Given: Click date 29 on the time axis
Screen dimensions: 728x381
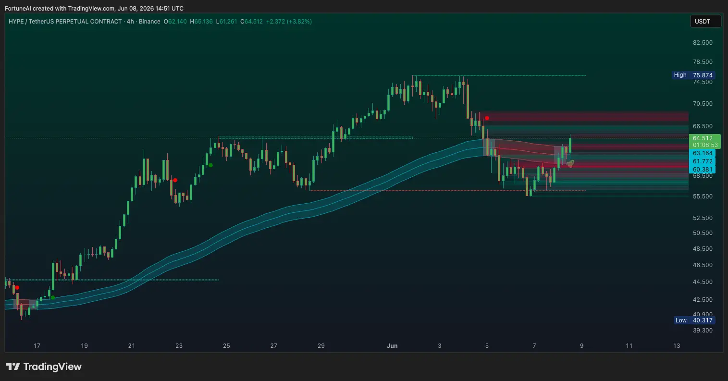Looking at the screenshot, I should (321, 346).
